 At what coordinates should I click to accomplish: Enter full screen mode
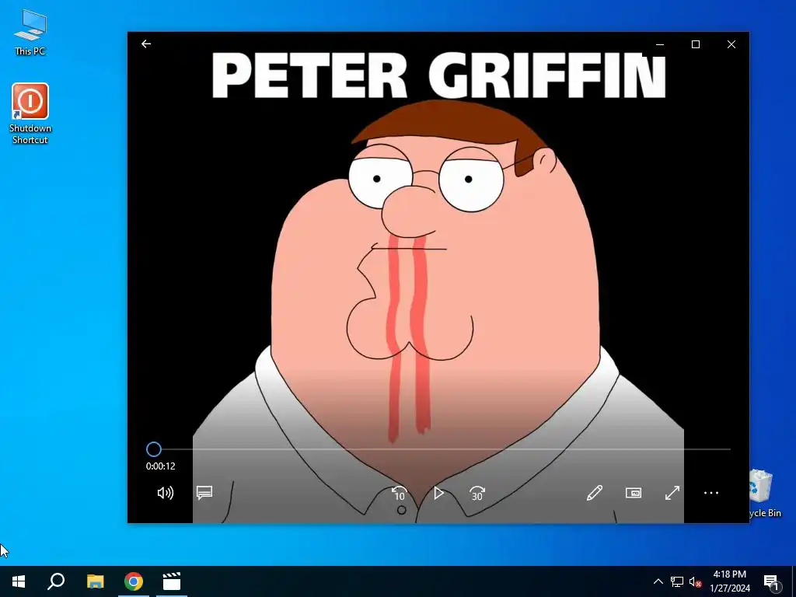(672, 493)
